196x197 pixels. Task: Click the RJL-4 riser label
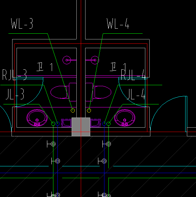[133, 75]
